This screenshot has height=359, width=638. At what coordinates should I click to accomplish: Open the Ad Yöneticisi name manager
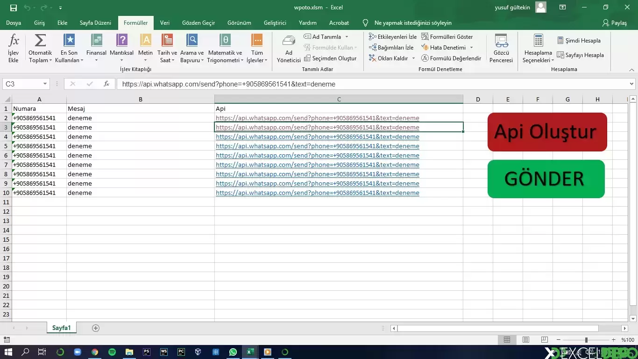[289, 49]
